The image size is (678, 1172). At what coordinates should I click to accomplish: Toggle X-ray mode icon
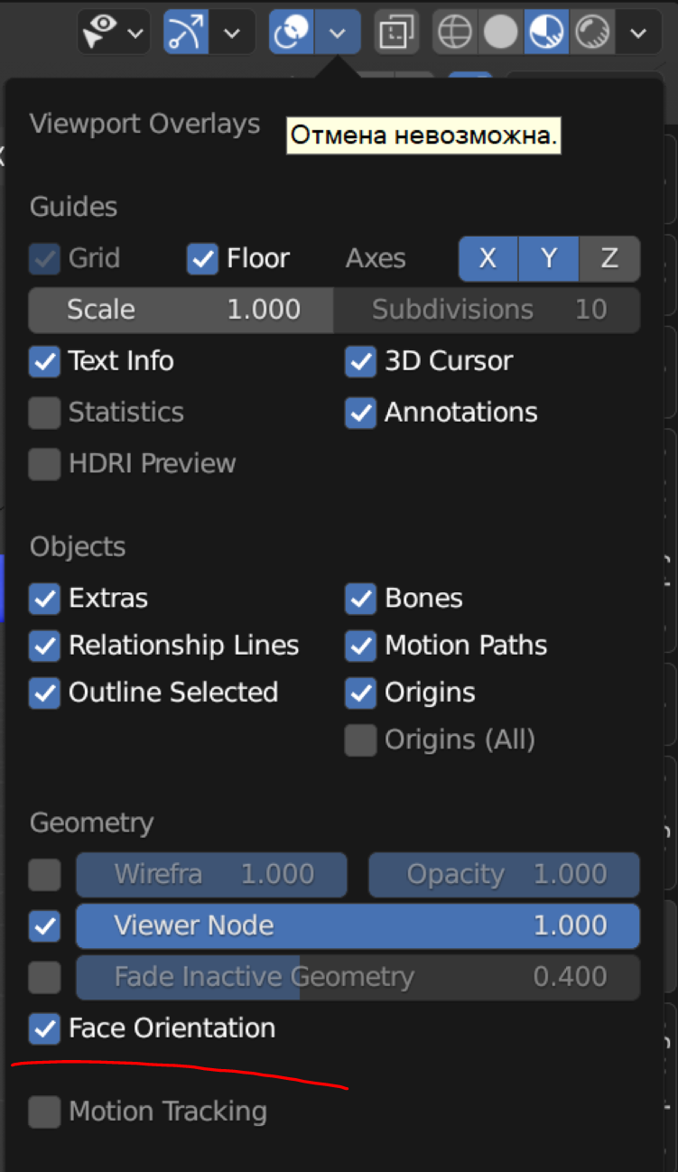[395, 33]
